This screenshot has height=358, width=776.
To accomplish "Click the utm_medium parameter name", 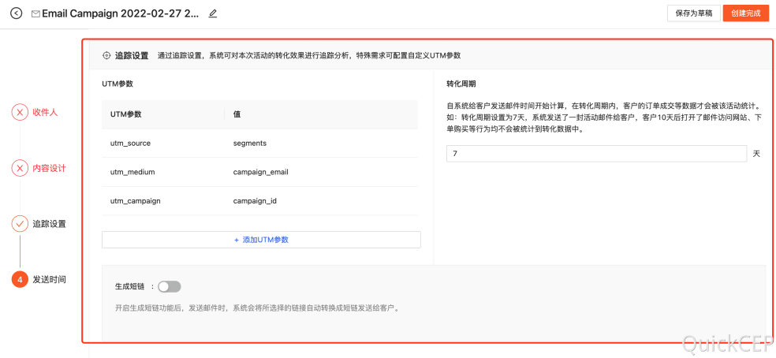I will (132, 173).
